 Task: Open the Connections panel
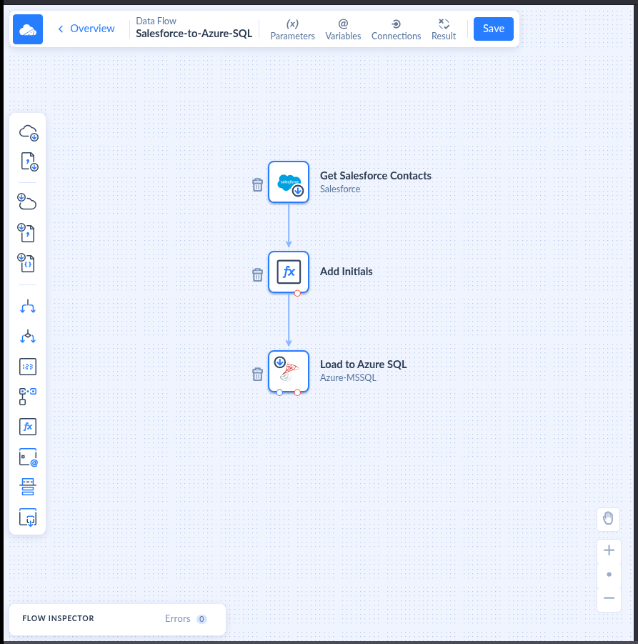point(396,29)
